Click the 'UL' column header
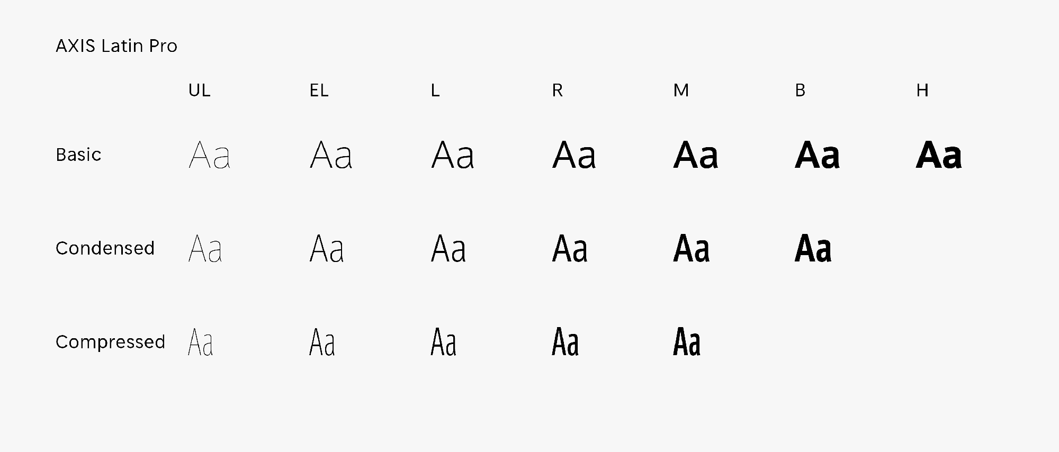Image resolution: width=1059 pixels, height=452 pixels. tap(200, 91)
